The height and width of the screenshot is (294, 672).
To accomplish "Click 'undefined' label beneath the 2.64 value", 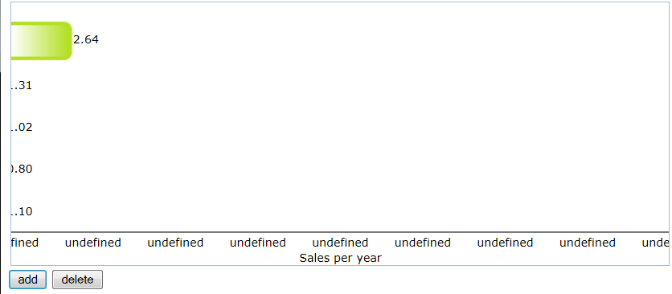I will (93, 243).
